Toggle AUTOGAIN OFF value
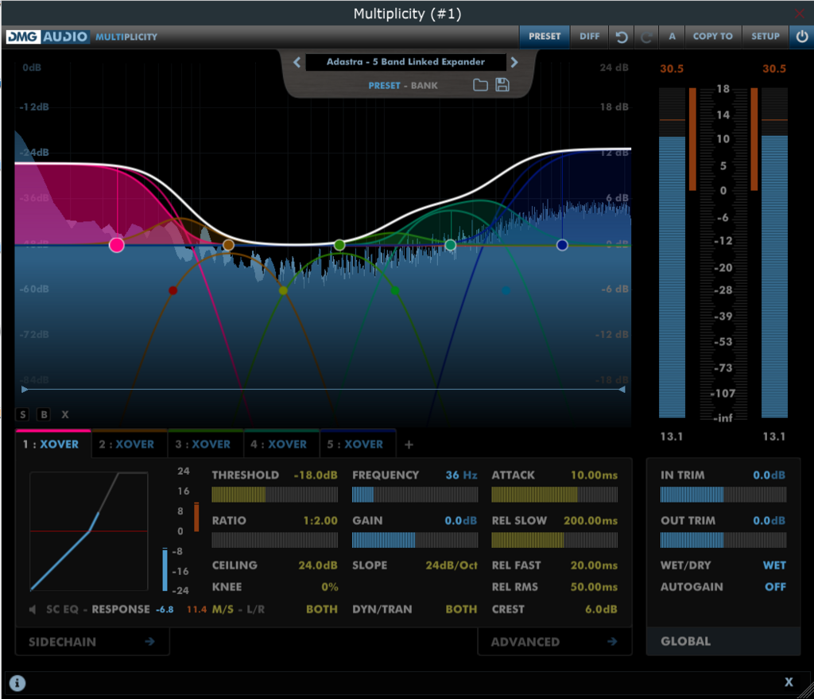Screen dimensions: 814x699 click(775, 587)
